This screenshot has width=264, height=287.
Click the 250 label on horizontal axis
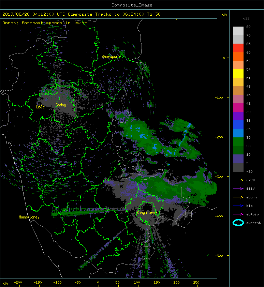click(x=196, y=283)
